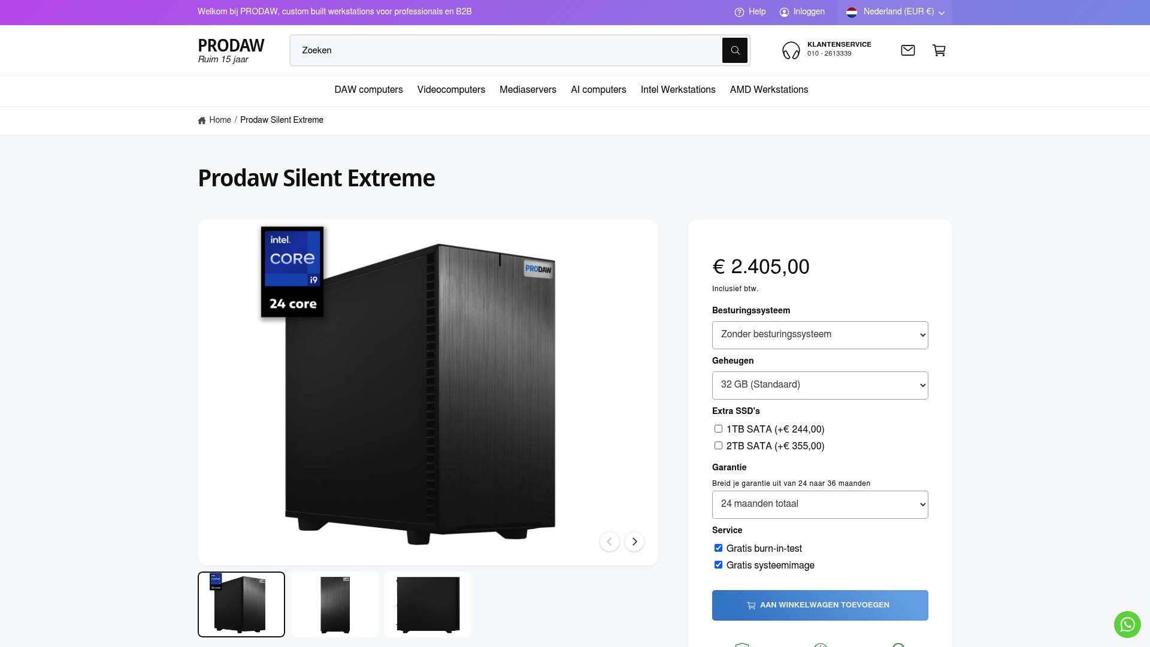Viewport: 1150px width, 647px height.
Task: Open Intel Werkstations menu
Action: click(x=678, y=90)
